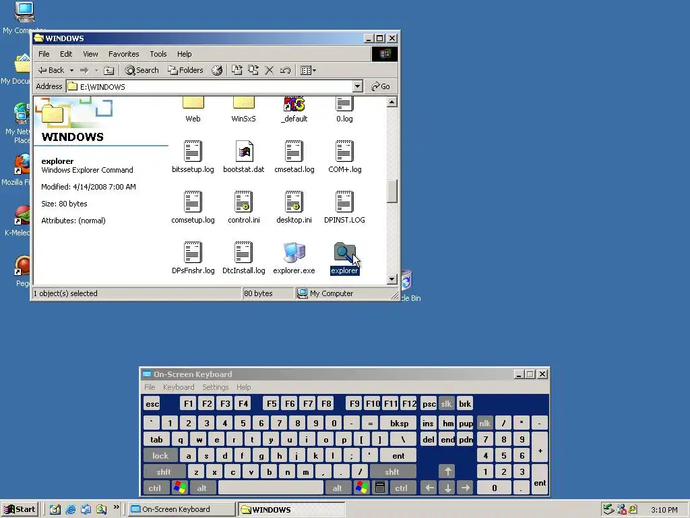
Task: Open the Favorites menu
Action: tap(124, 54)
